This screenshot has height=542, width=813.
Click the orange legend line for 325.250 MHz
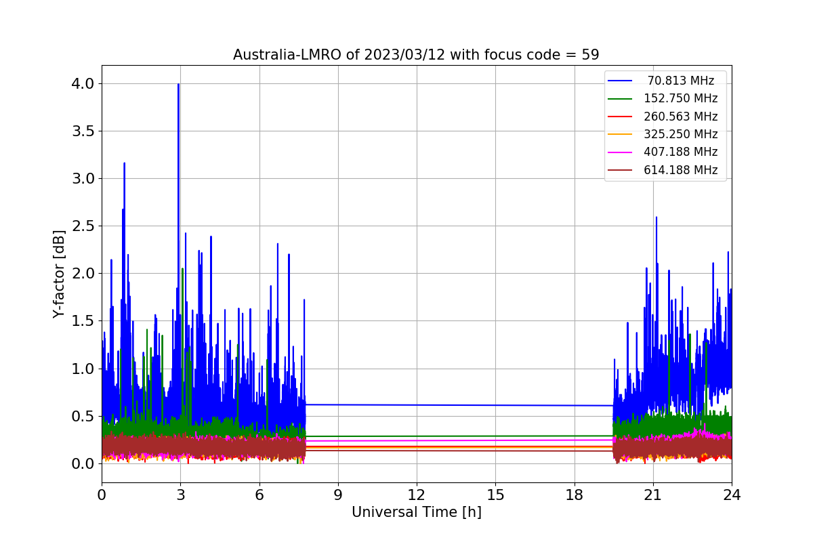621,135
